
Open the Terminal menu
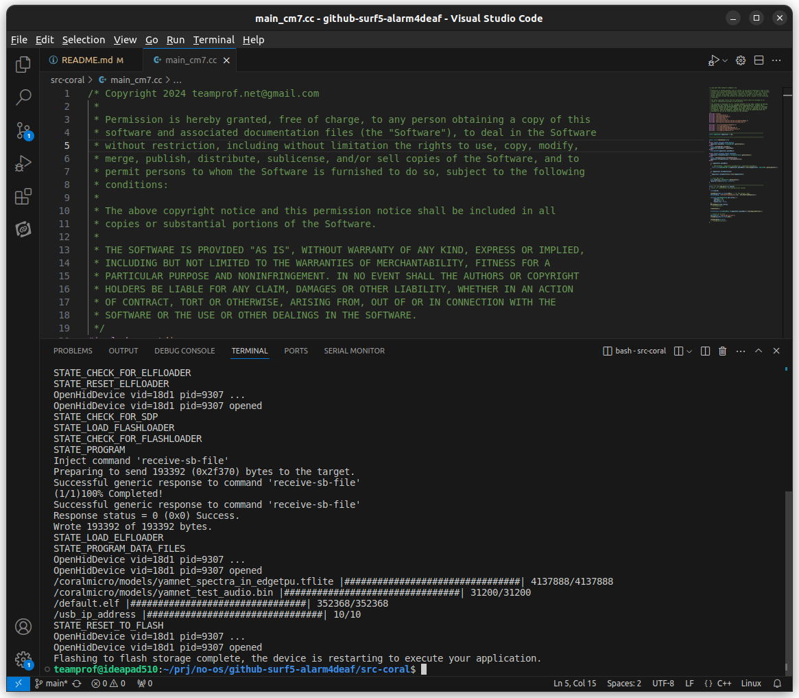(213, 40)
